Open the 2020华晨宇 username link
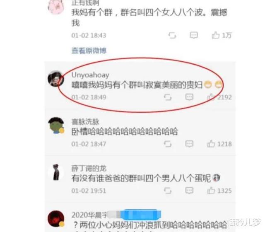This screenshot has width=265, height=232. click(89, 215)
